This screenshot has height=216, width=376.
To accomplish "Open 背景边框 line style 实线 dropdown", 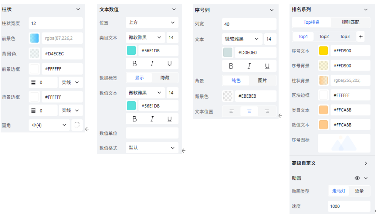I will click(71, 111).
